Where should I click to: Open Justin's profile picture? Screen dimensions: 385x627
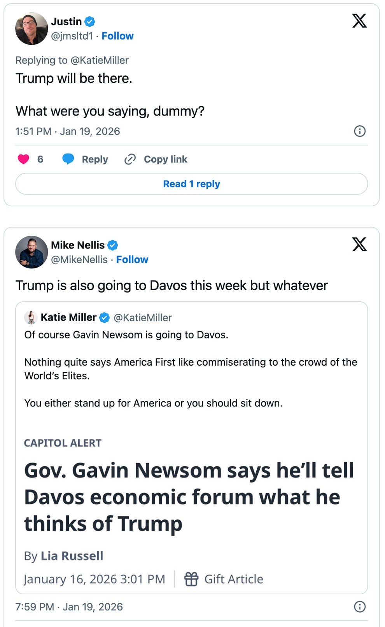click(x=31, y=28)
